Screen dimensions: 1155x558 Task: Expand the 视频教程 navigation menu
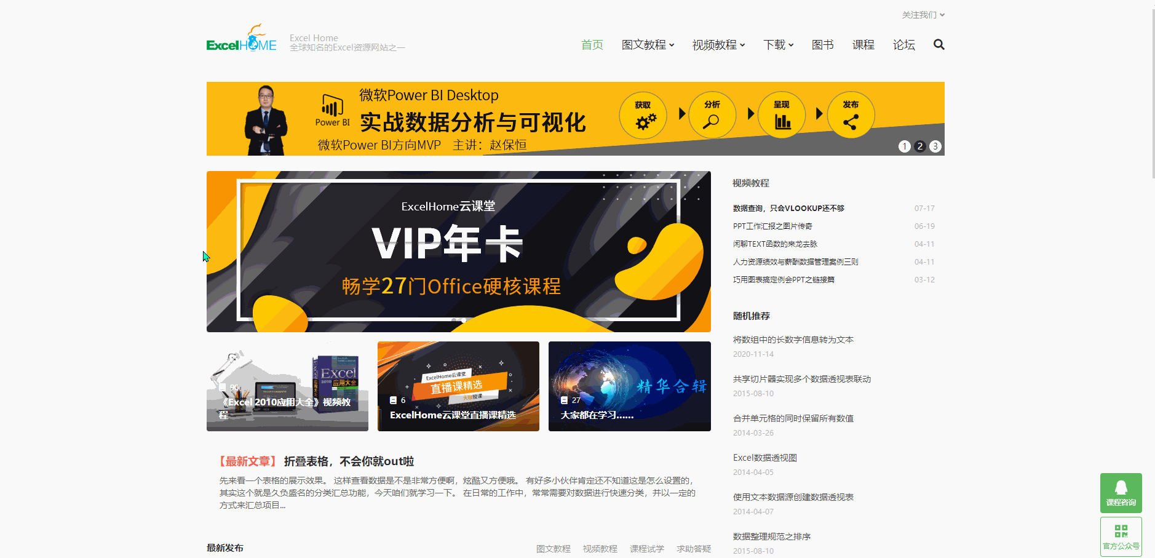coord(718,45)
